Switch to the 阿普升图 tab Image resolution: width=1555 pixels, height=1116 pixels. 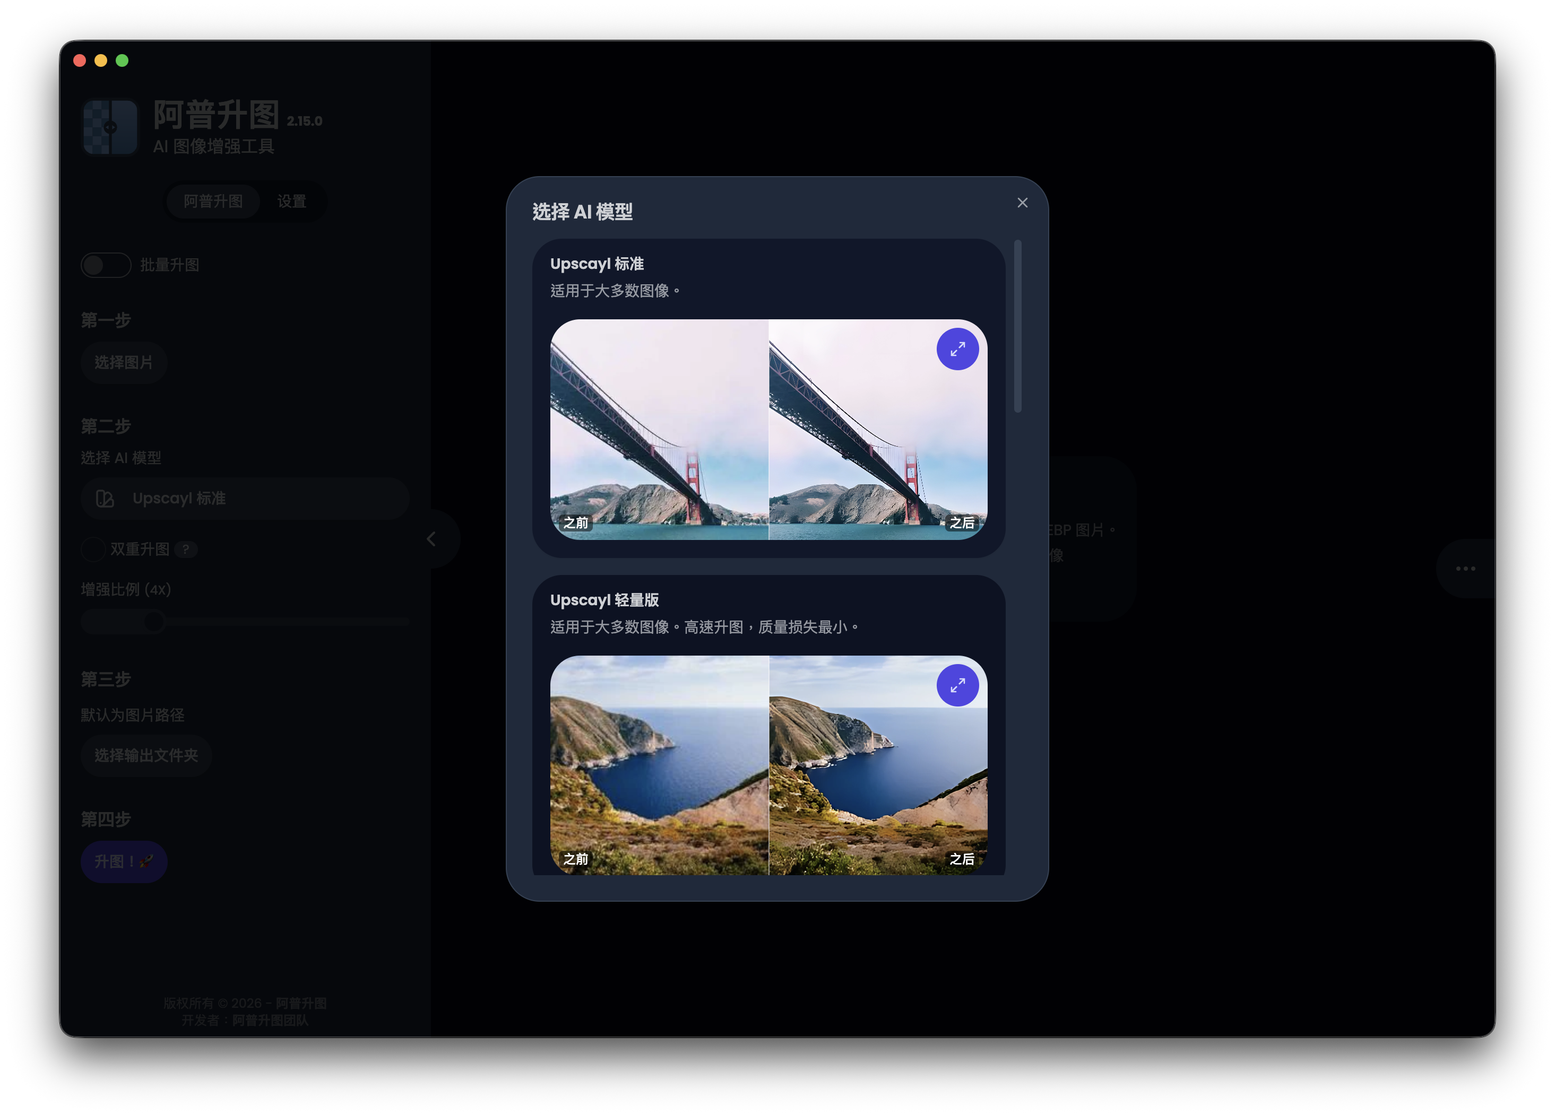pyautogui.click(x=213, y=202)
